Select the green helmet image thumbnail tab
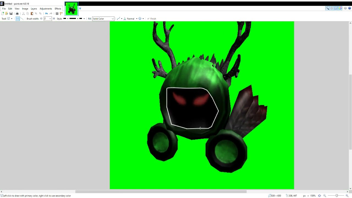352x198 pixels. point(71,9)
